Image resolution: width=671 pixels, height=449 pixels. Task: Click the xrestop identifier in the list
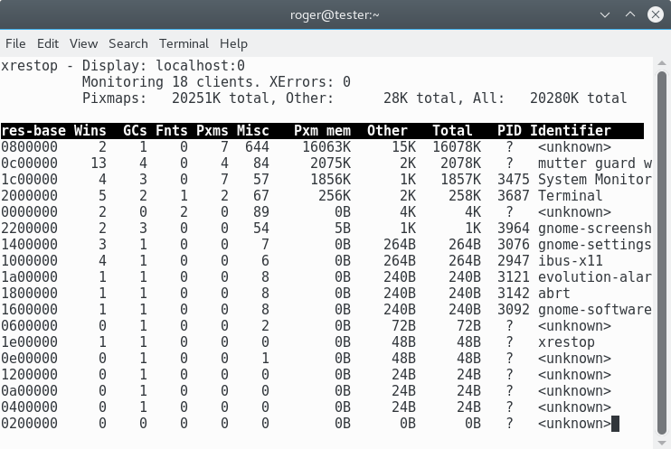pyautogui.click(x=566, y=342)
